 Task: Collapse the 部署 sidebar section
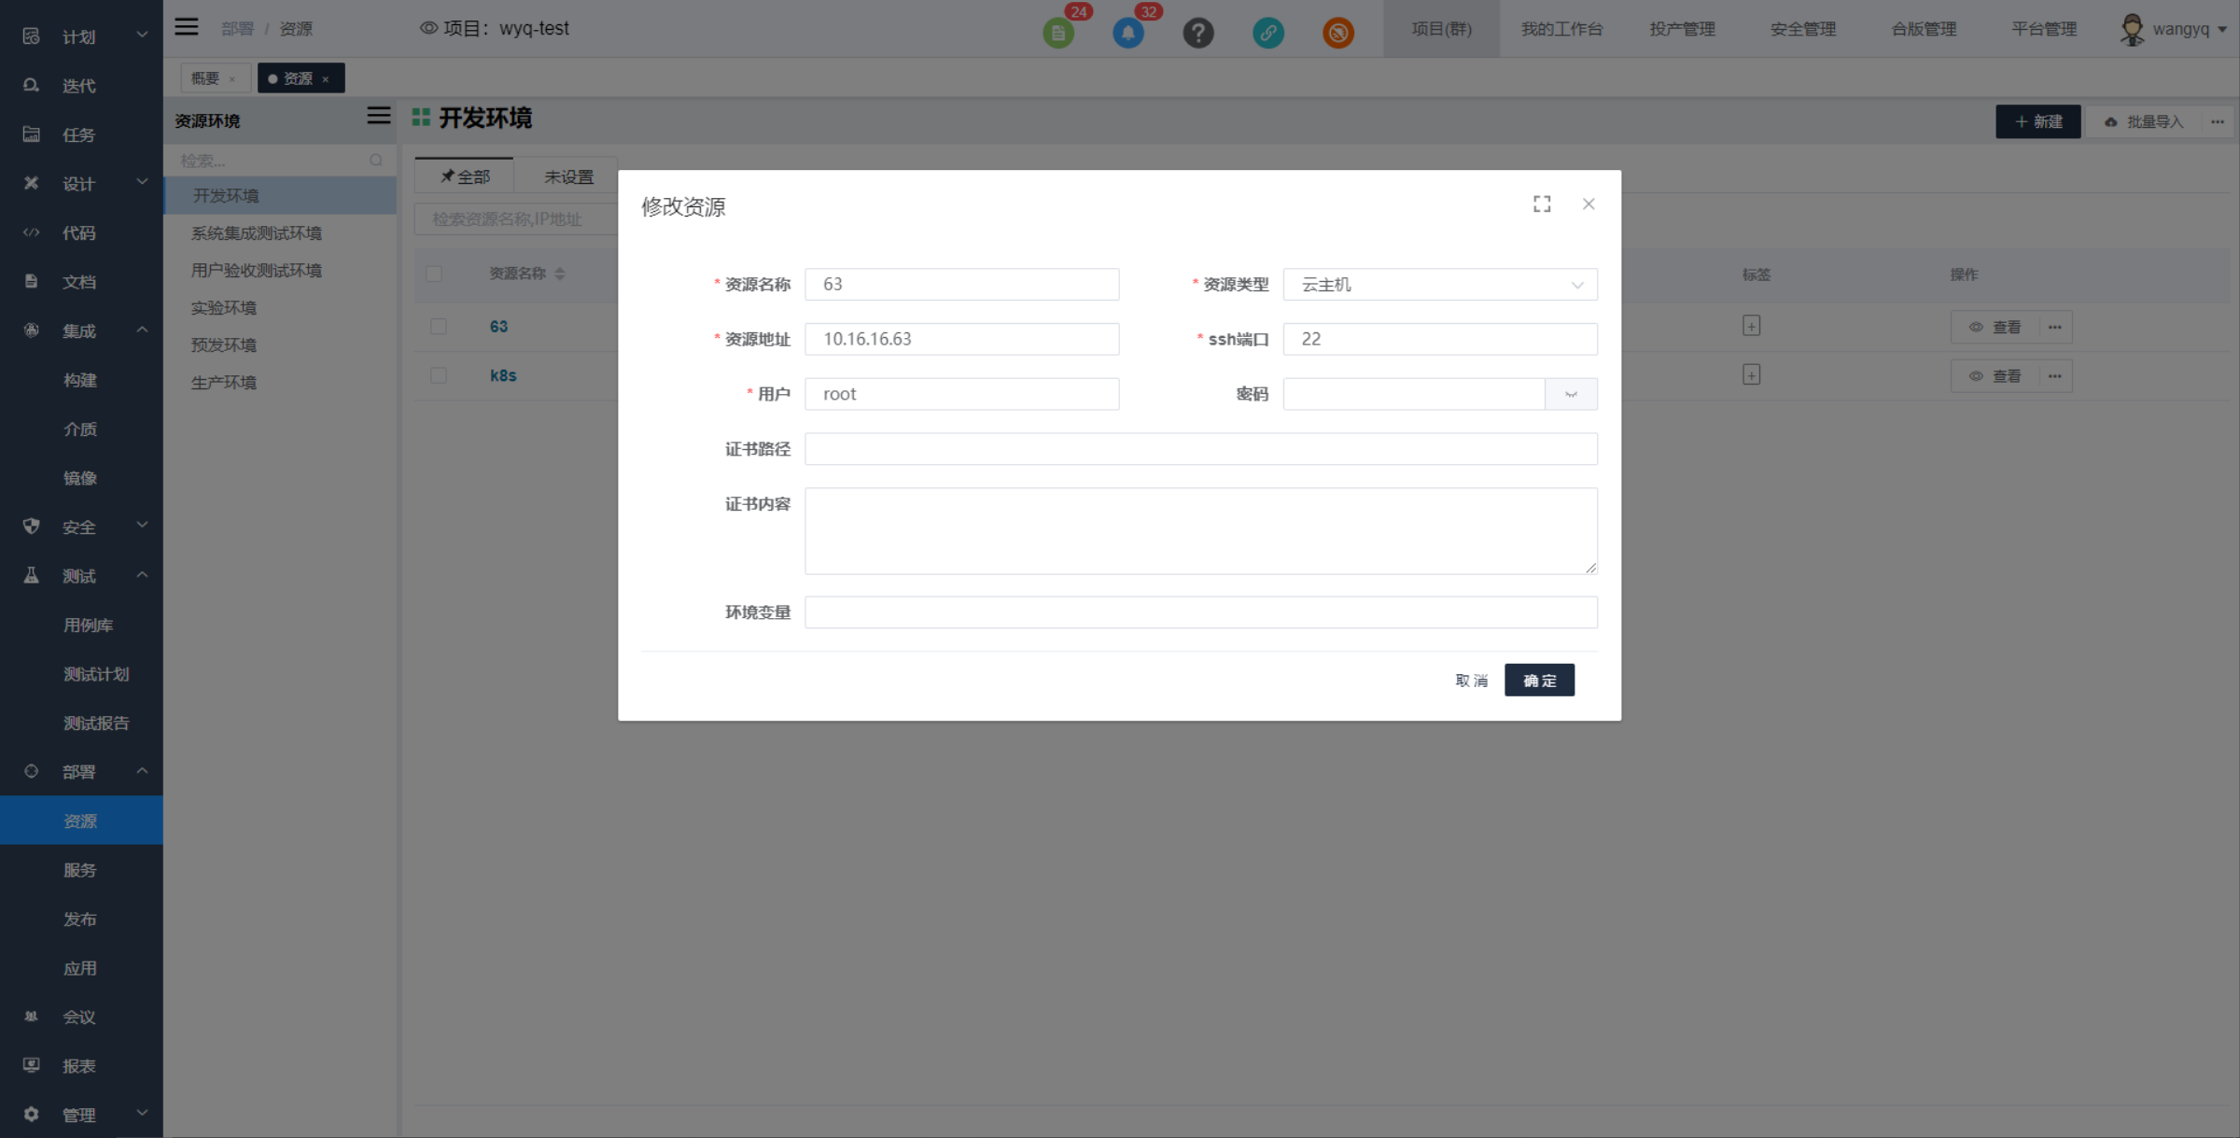[142, 770]
